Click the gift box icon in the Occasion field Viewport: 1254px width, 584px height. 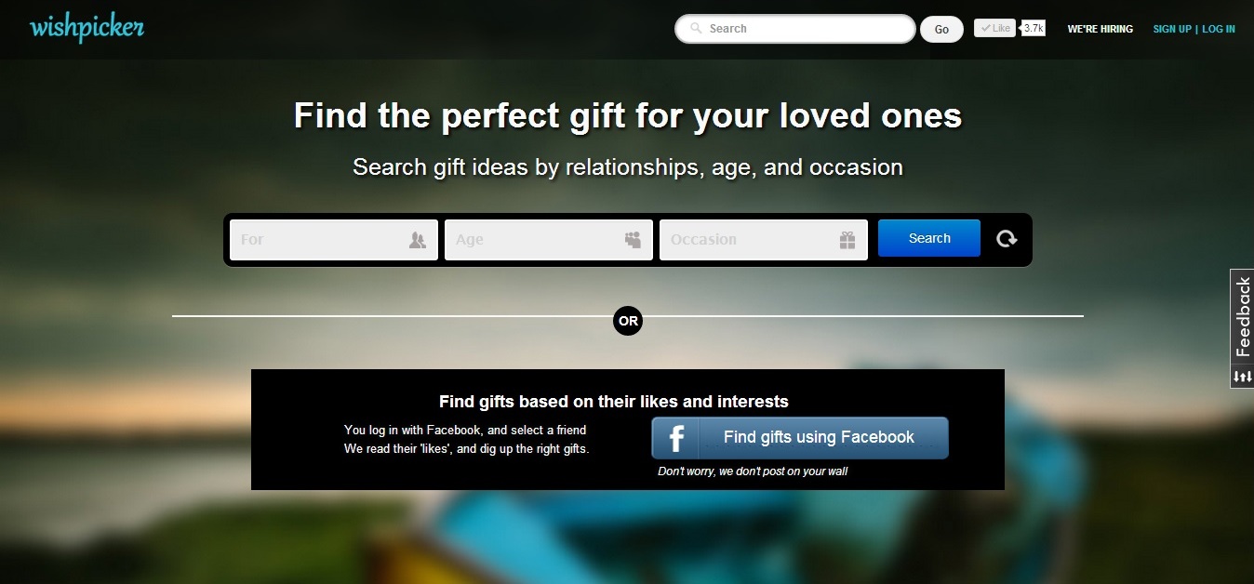pos(847,240)
